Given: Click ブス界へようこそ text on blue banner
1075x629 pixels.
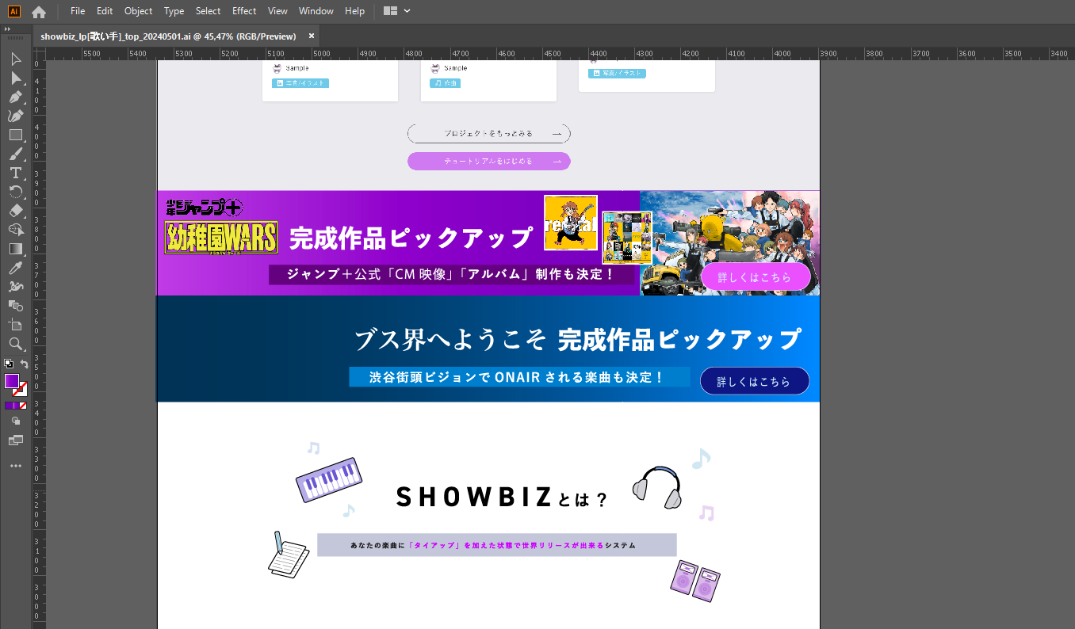Looking at the screenshot, I should (x=450, y=340).
